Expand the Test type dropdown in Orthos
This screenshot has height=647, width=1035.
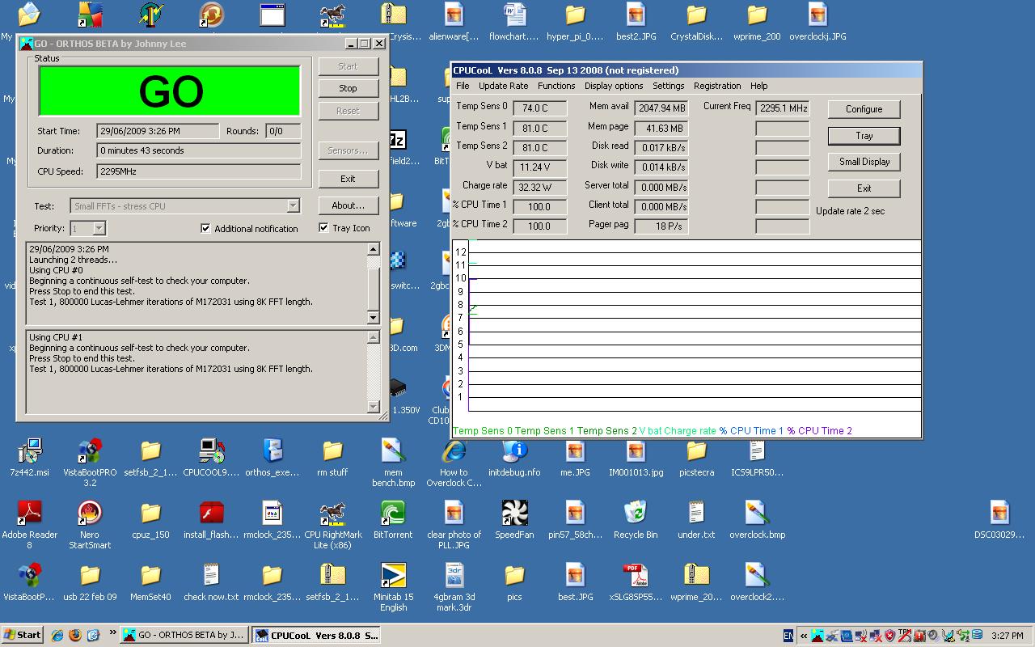pos(294,206)
